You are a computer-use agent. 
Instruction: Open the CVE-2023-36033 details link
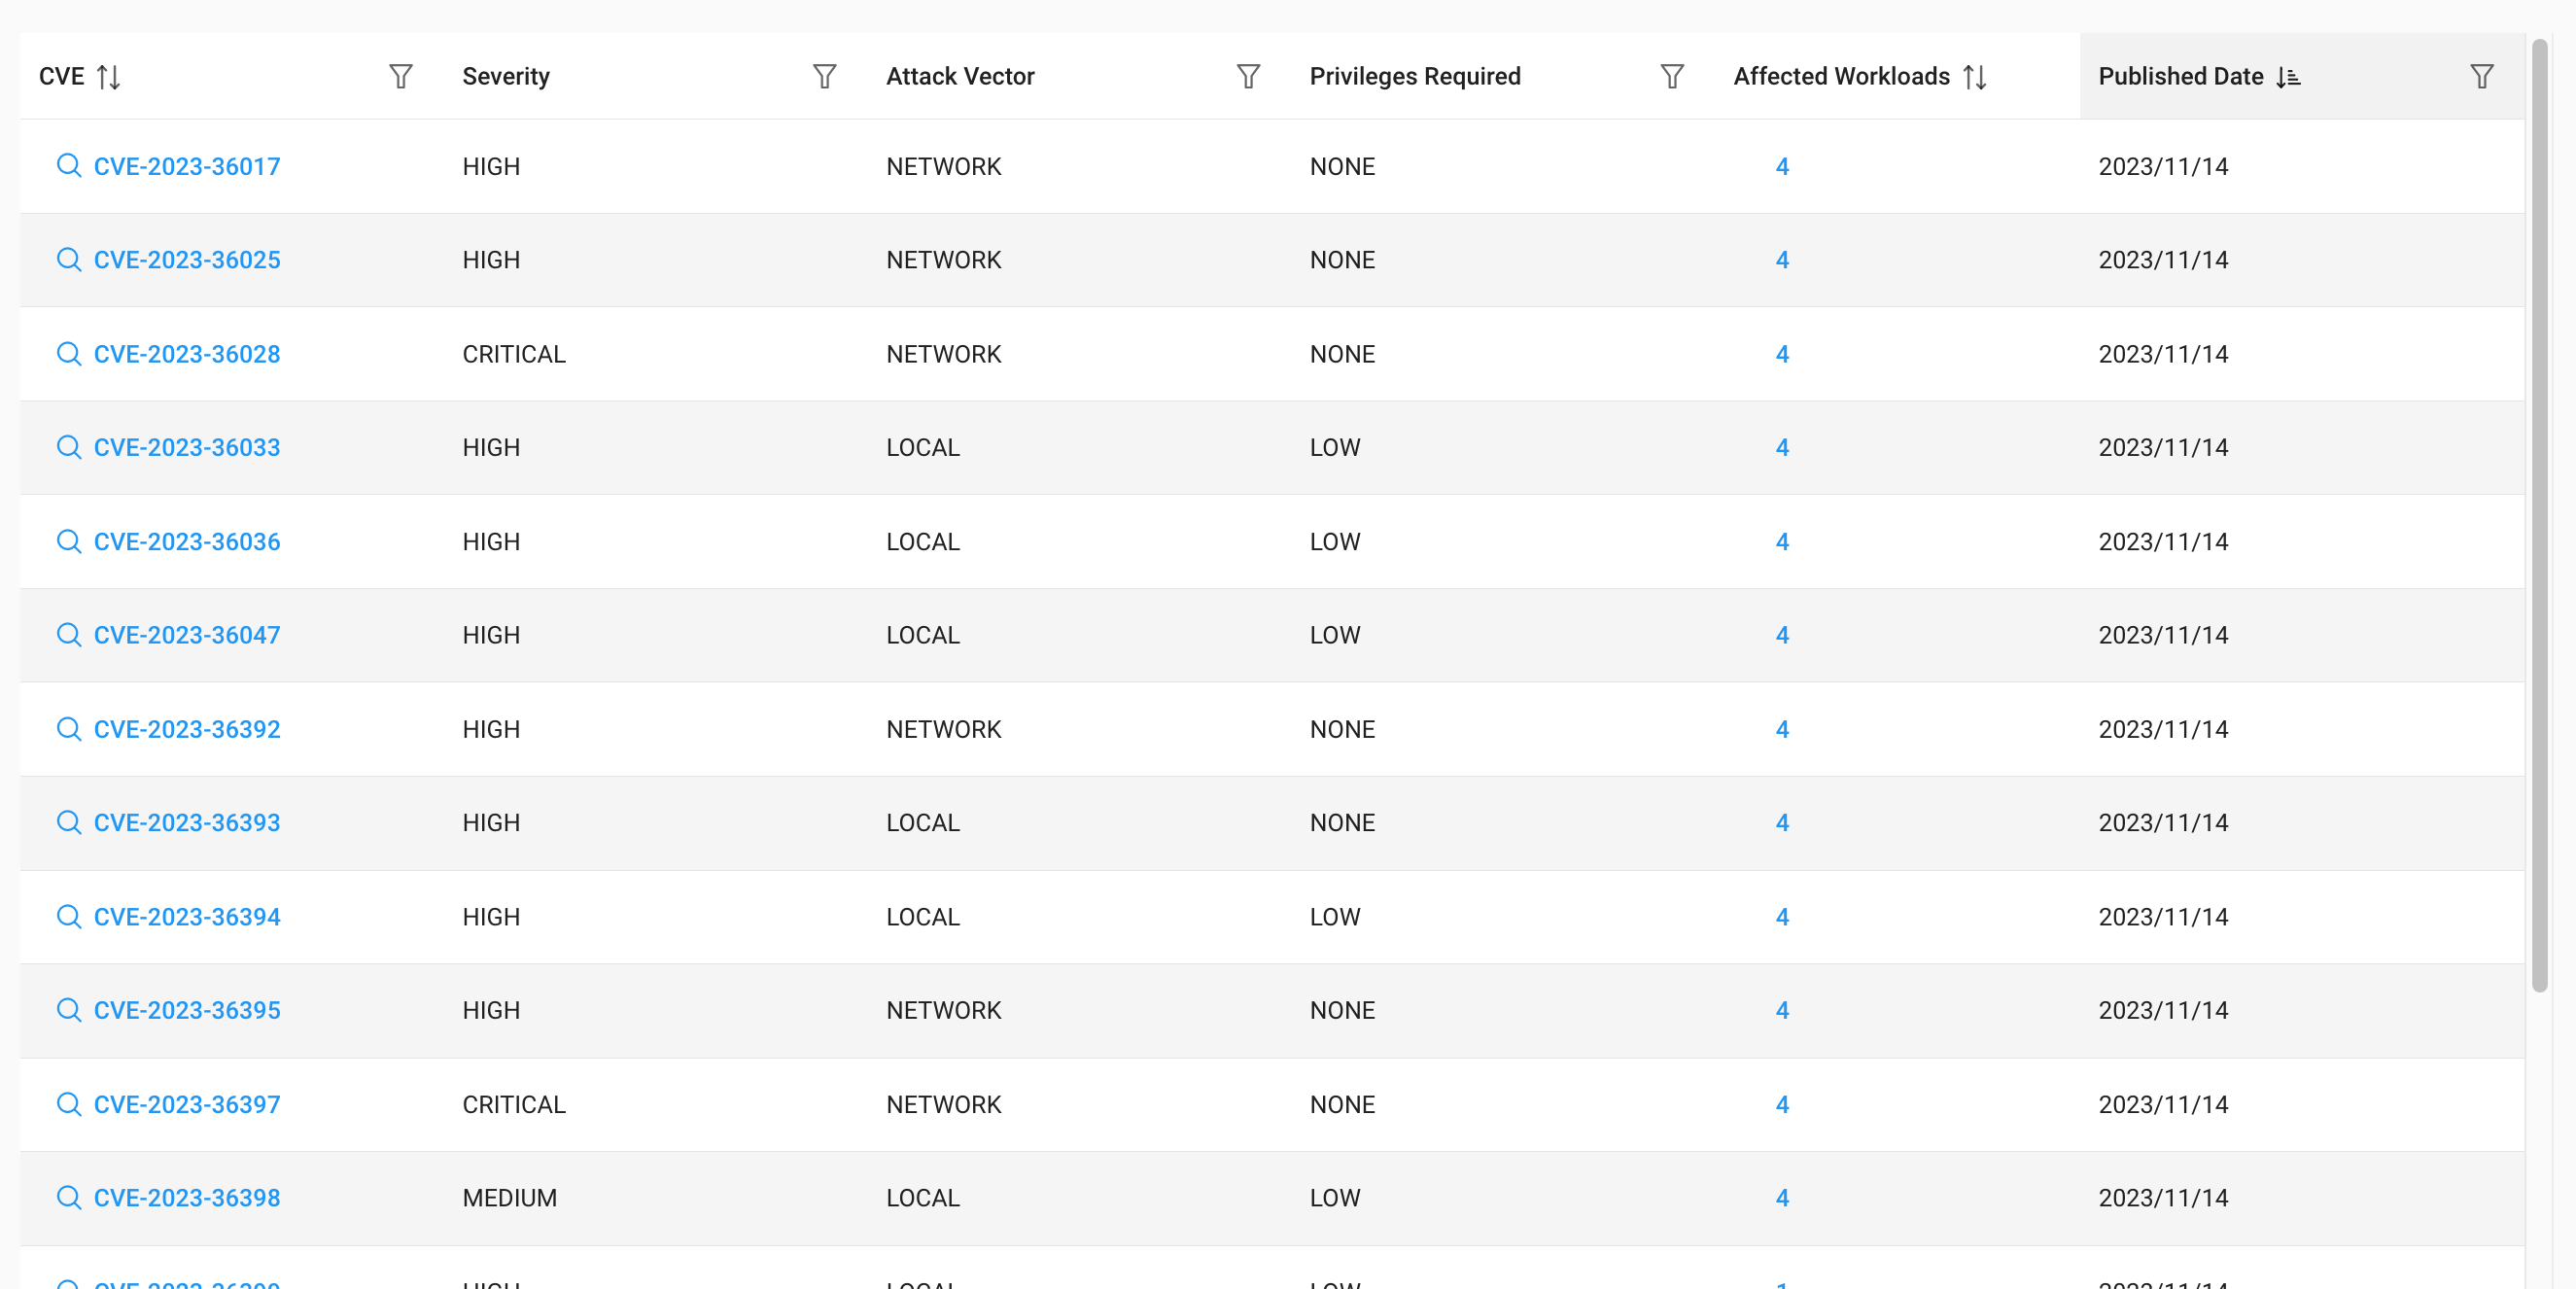click(x=187, y=447)
